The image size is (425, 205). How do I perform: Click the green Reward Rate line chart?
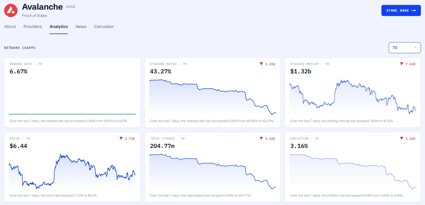point(72,114)
